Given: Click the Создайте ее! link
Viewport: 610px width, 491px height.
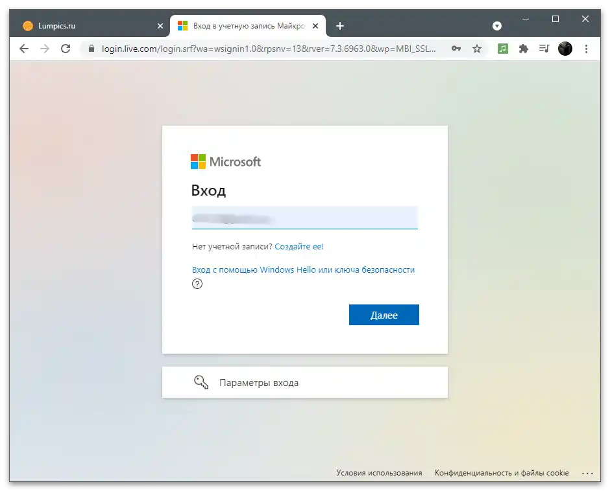Looking at the screenshot, I should [299, 246].
